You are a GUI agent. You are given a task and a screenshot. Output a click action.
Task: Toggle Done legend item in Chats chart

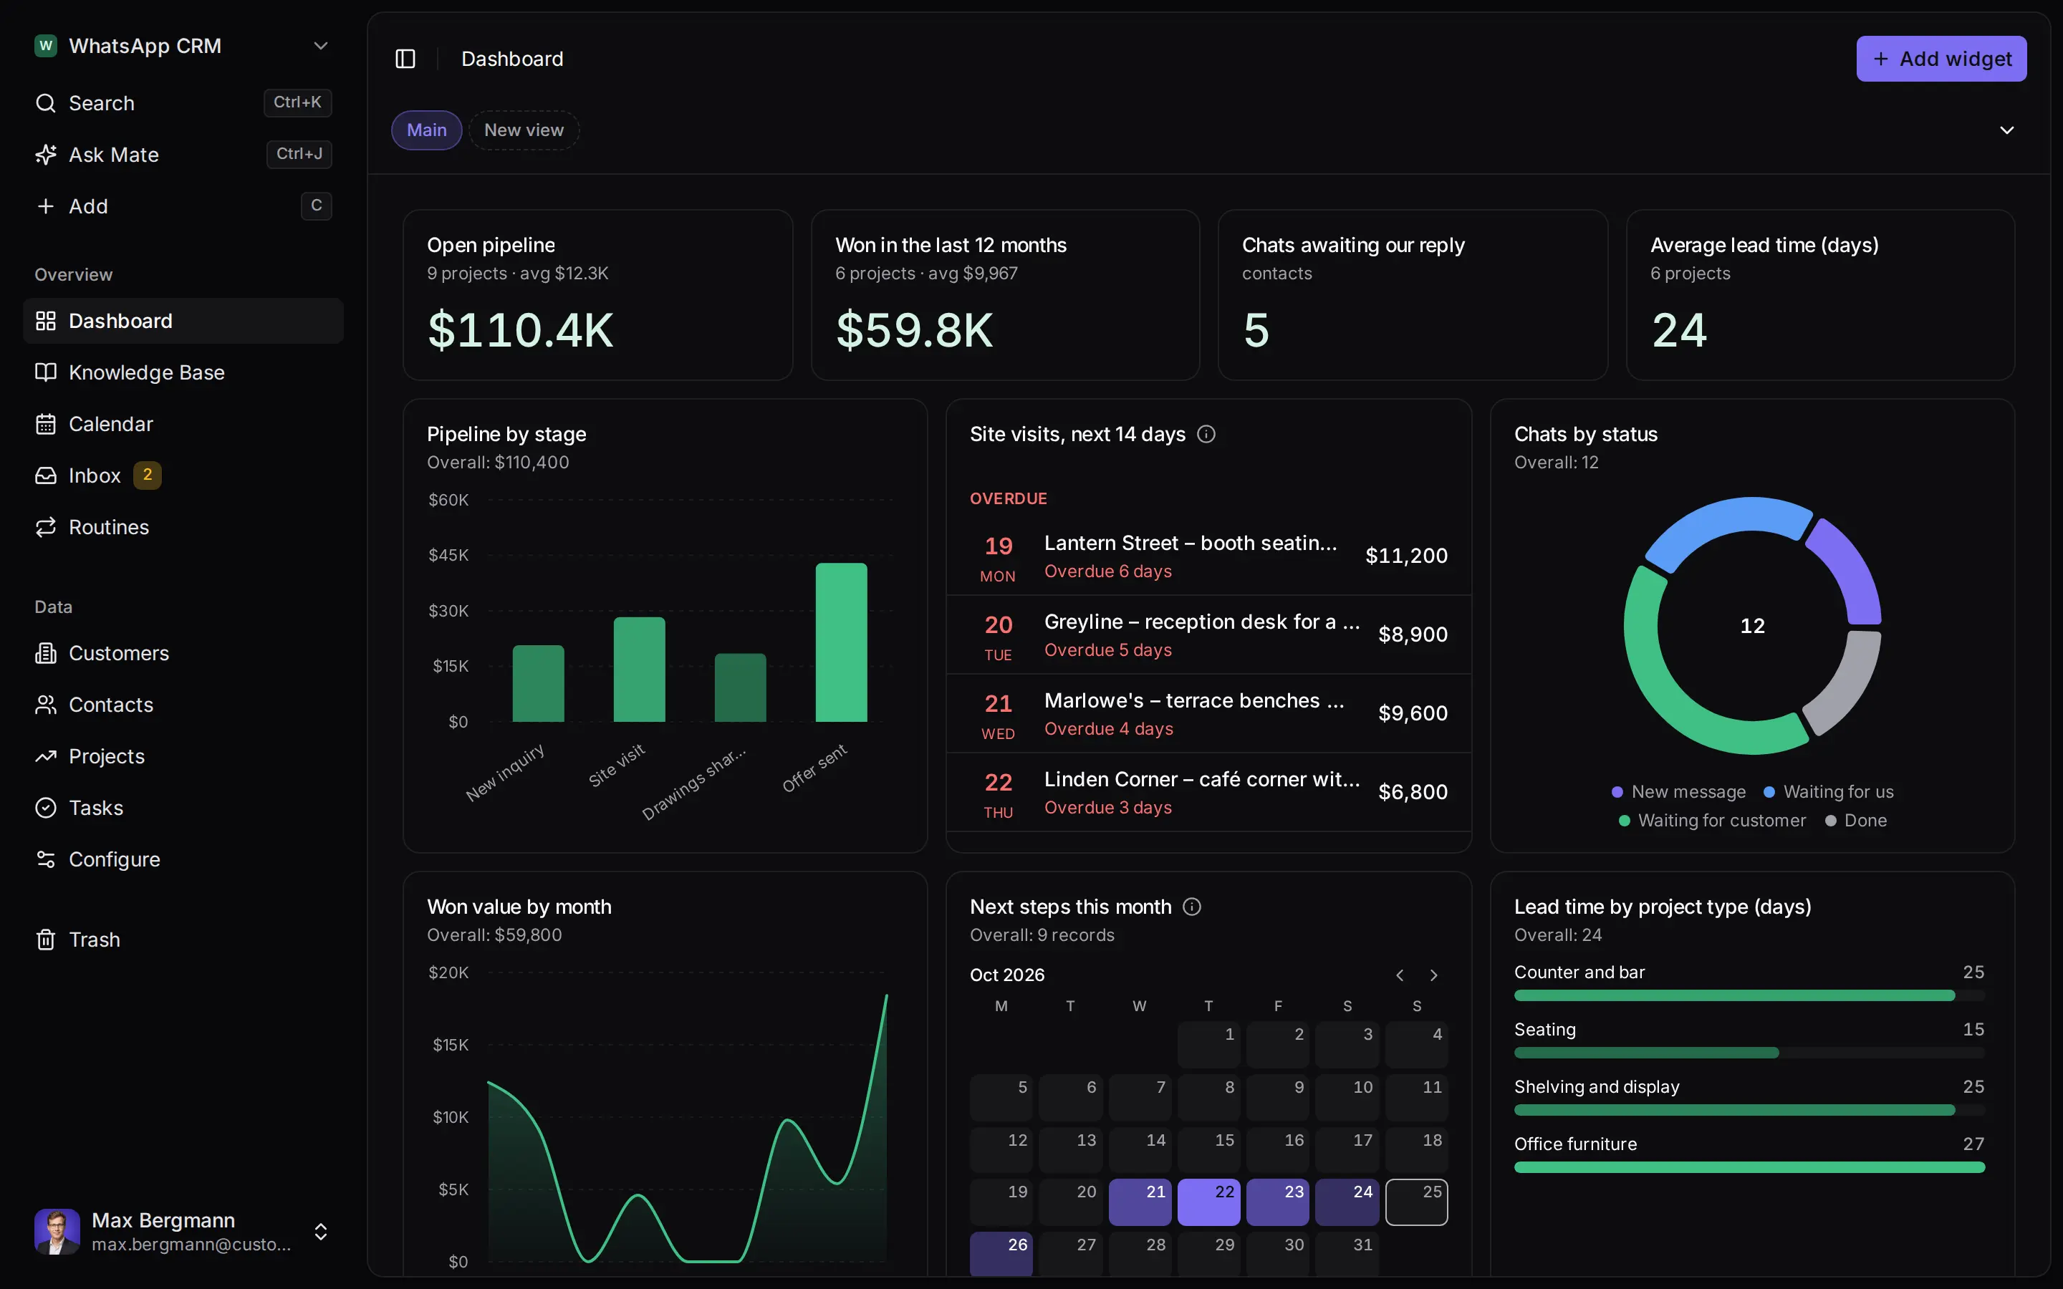click(x=1855, y=820)
